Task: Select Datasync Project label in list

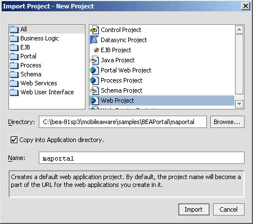Action: [124, 40]
